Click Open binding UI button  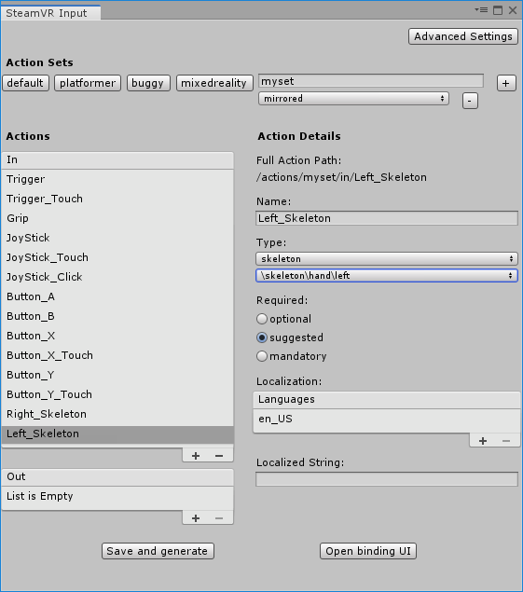[x=368, y=551]
